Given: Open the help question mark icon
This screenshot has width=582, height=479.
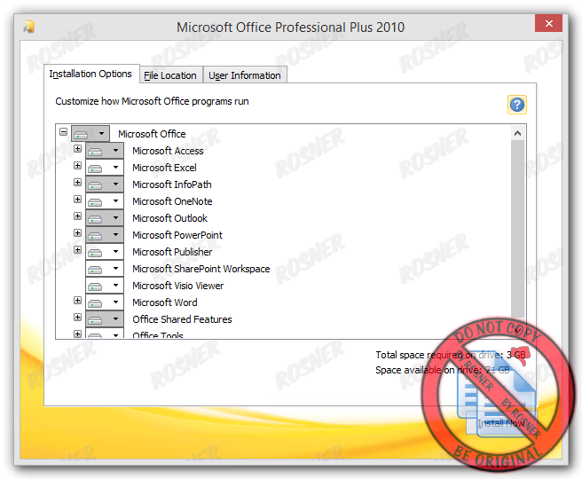Looking at the screenshot, I should 516,105.
